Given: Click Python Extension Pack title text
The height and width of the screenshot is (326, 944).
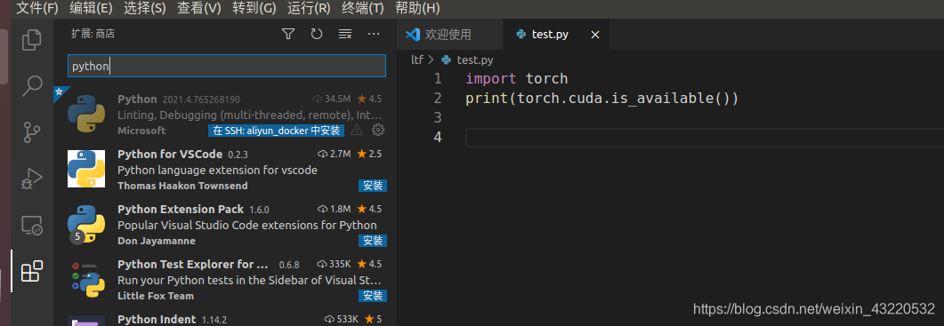Looking at the screenshot, I should [181, 210].
